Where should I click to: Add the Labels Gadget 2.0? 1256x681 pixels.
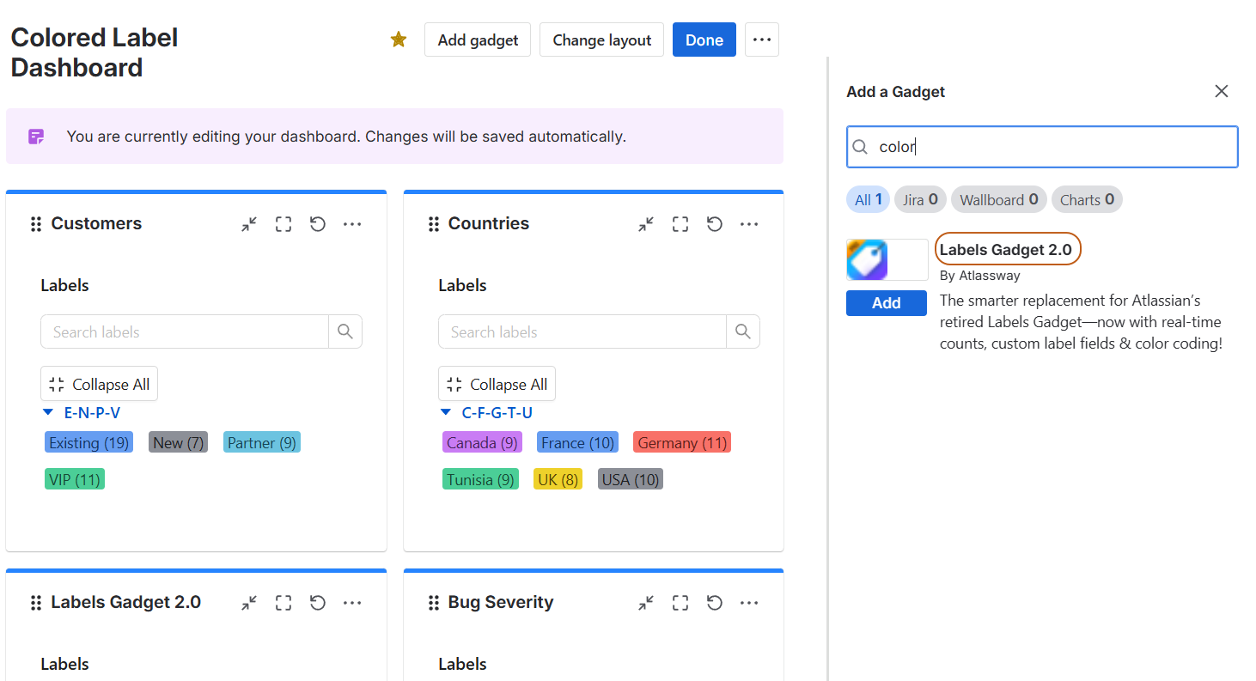click(x=886, y=303)
